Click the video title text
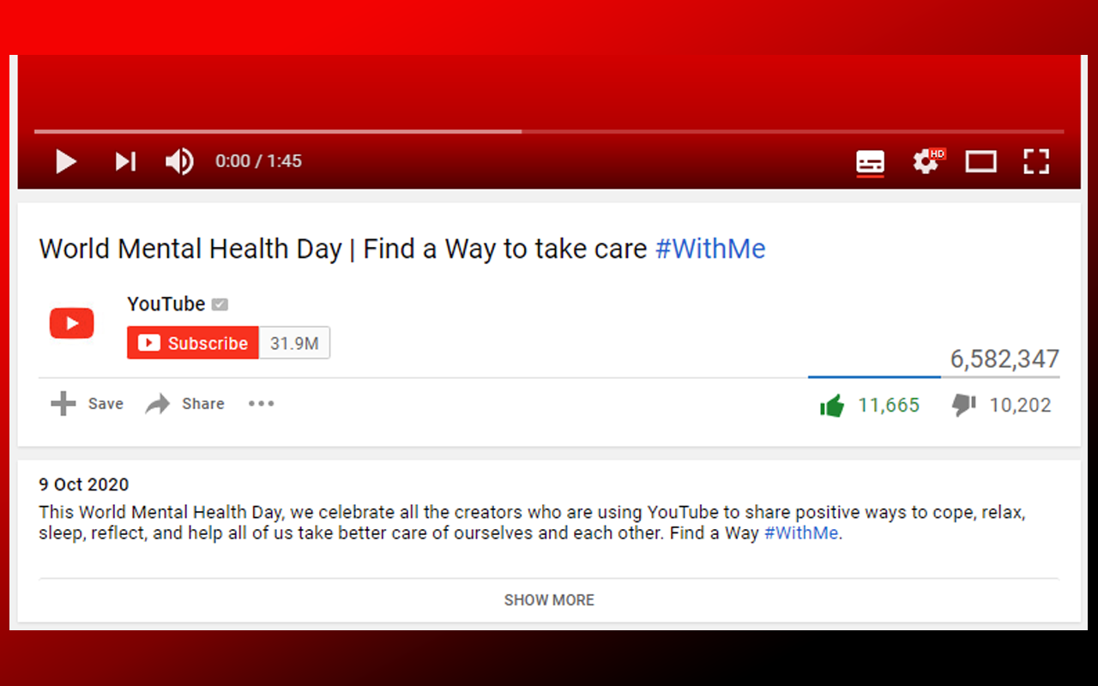Viewport: 1098px width, 686px height. click(x=402, y=249)
